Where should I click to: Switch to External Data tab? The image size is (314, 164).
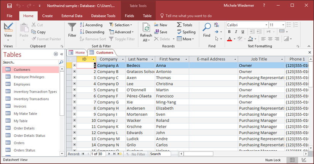point(72,16)
